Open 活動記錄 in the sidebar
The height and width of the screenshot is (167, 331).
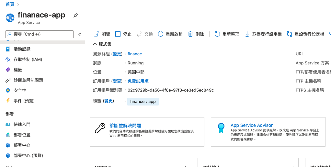22,49
